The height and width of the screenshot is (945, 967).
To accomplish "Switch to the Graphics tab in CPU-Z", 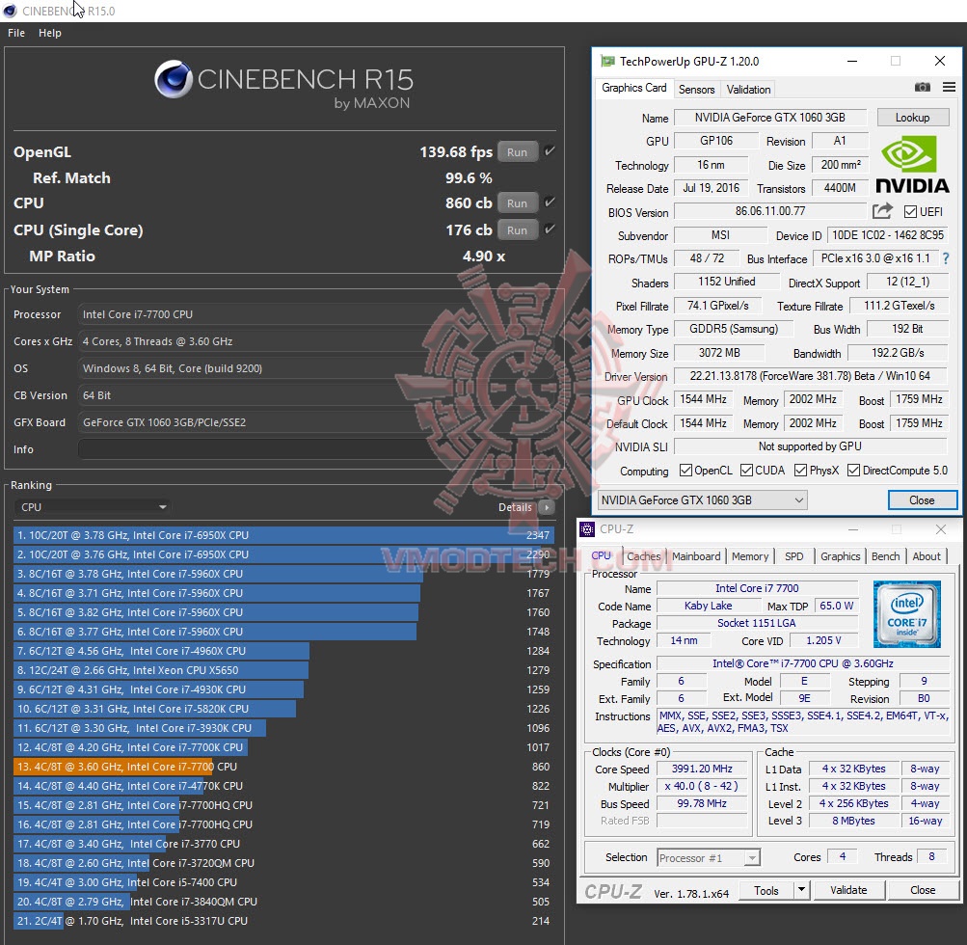I will (x=840, y=556).
